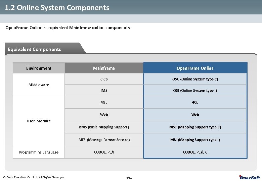
Task: Click the 'Web' cell in Mainframe column
Action: 104,115
